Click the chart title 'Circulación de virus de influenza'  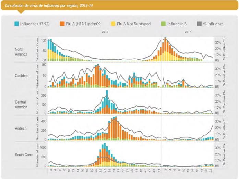48,6
